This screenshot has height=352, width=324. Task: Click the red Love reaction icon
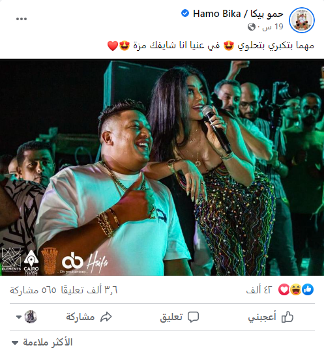(284, 289)
